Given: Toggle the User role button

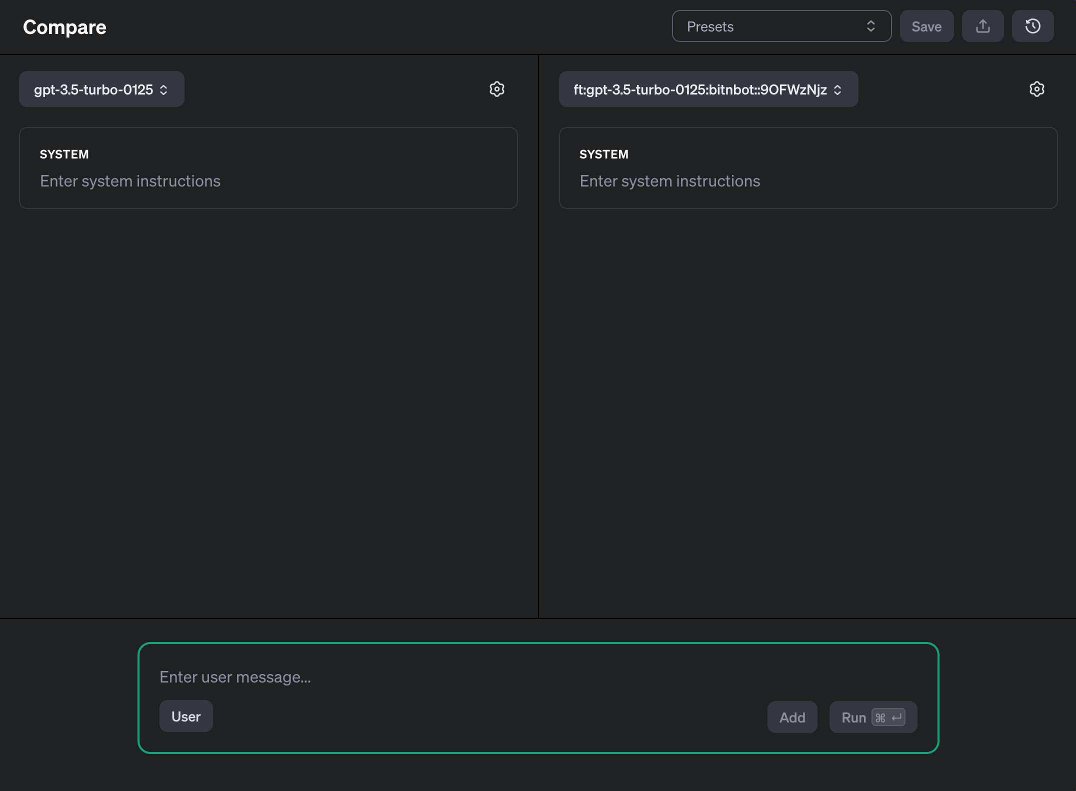Looking at the screenshot, I should tap(186, 716).
